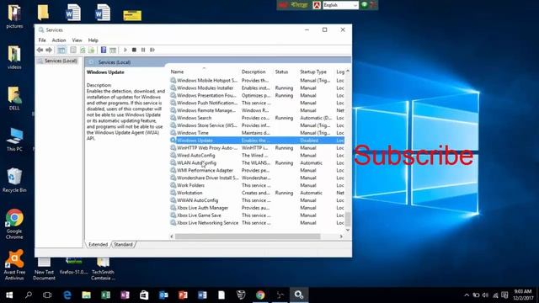Select Xbox Live Auth Manager service

[x=257, y=208]
